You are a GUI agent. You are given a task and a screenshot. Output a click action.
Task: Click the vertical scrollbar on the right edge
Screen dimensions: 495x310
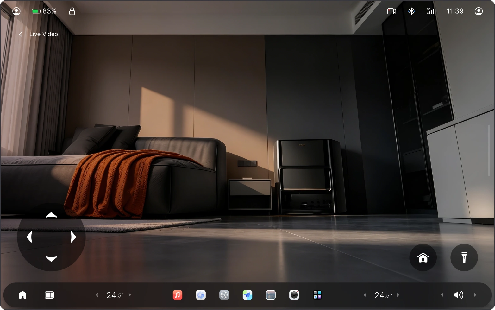(489, 150)
